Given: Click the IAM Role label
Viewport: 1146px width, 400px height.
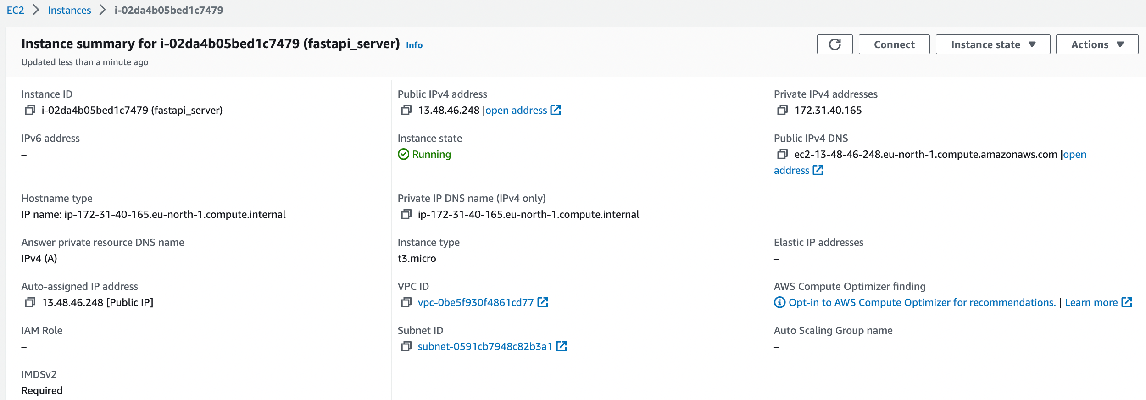Looking at the screenshot, I should pos(42,330).
